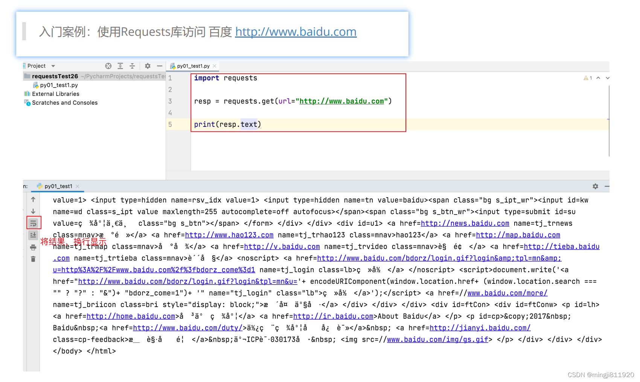The width and height of the screenshot is (640, 382).
Task: Select the py01_test1 run tab
Action: point(58,186)
